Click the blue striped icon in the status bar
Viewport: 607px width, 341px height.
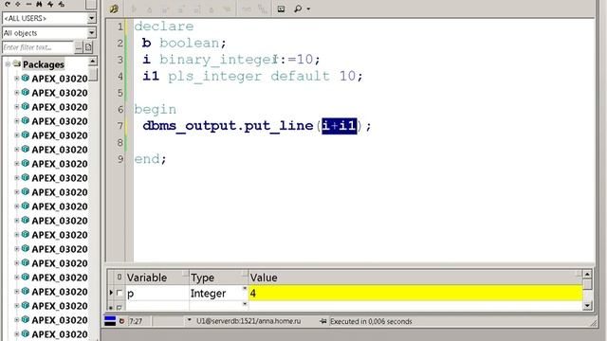(110, 321)
